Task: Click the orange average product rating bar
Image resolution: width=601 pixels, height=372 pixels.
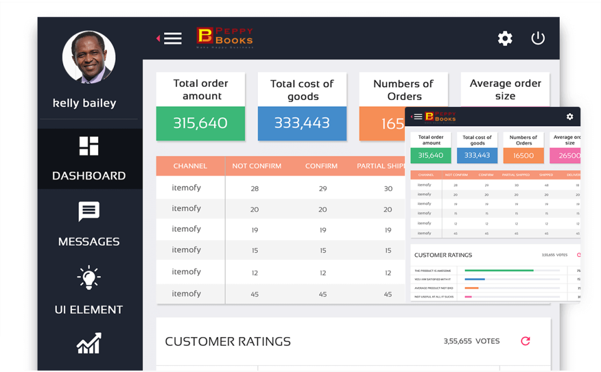Action: pos(471,288)
